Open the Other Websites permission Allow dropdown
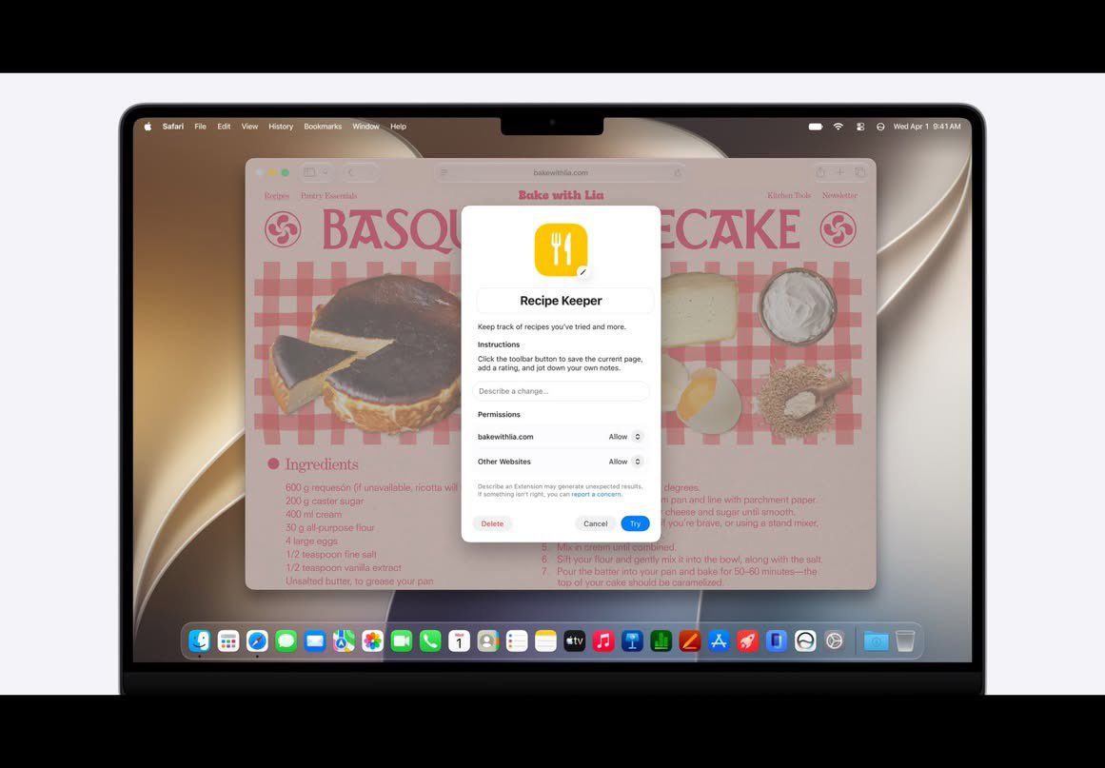 626,462
